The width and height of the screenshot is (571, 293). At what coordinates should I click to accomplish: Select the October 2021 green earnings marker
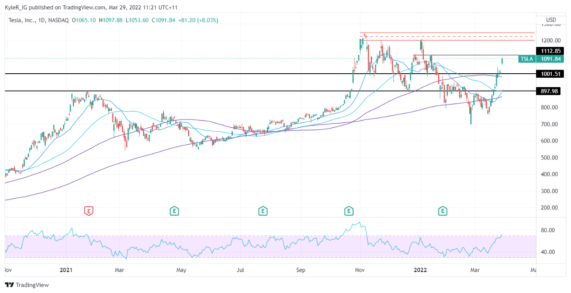(x=349, y=211)
